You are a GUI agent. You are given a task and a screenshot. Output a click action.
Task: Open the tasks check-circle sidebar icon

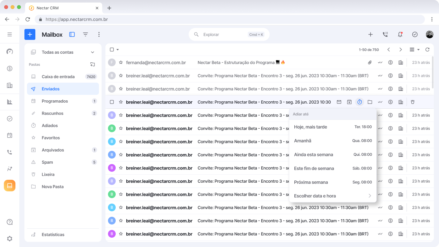pyautogui.click(x=10, y=119)
